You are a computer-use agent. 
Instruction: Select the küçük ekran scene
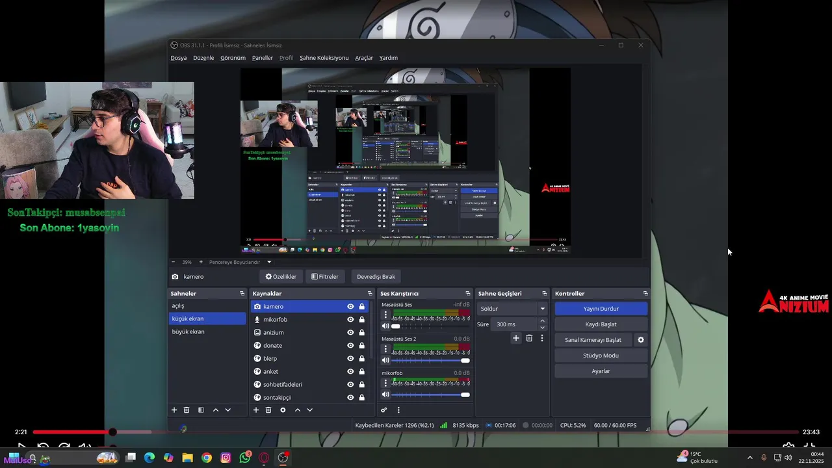coord(207,318)
